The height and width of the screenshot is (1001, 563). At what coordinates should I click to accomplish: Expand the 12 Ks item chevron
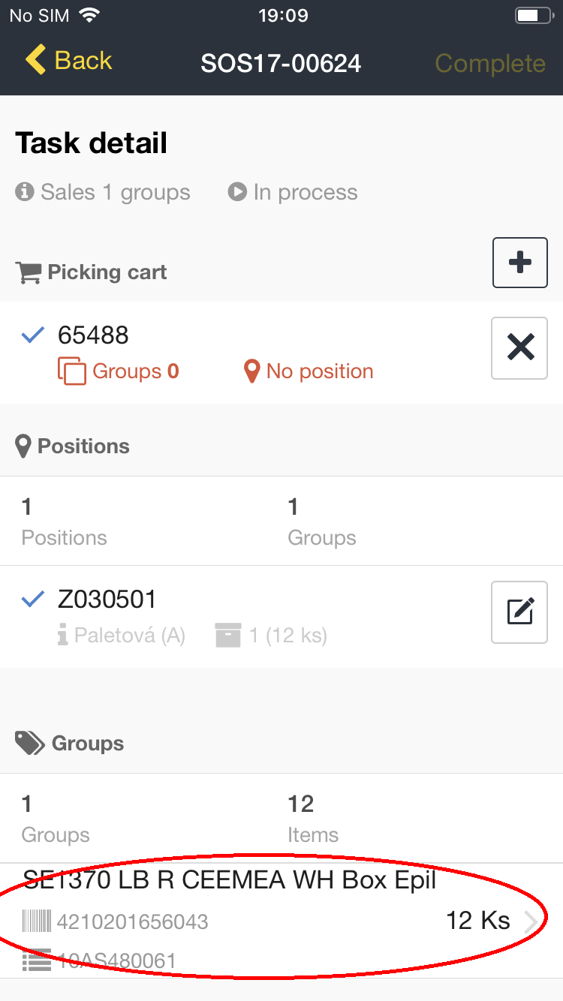(531, 921)
